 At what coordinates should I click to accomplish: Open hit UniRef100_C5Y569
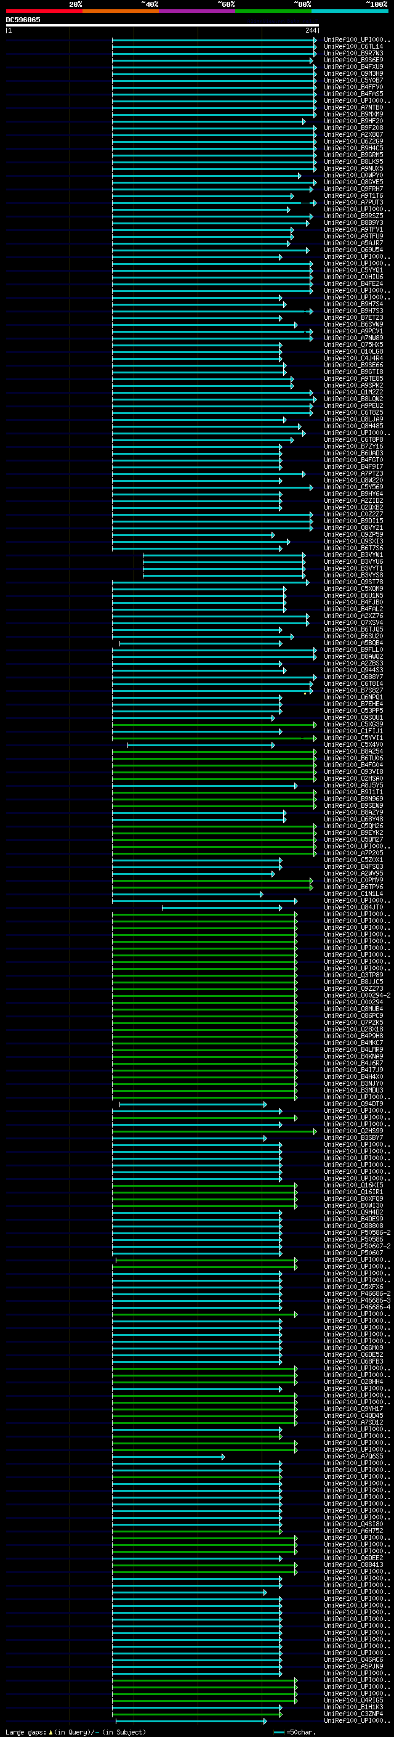click(x=353, y=487)
